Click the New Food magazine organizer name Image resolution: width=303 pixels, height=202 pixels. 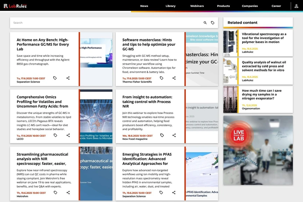click(135, 139)
